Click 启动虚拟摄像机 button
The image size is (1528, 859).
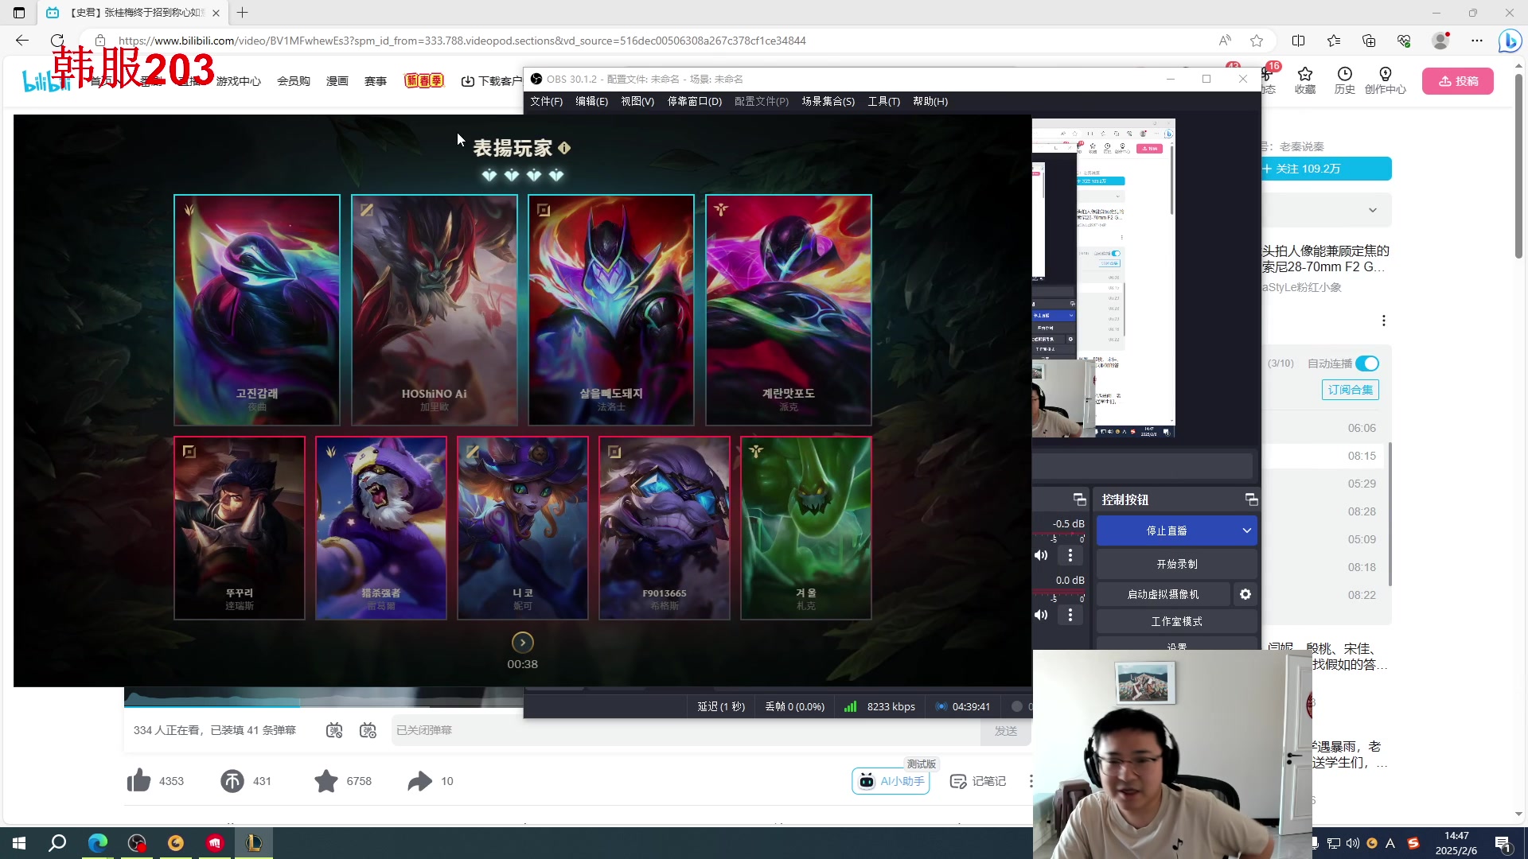point(1163,594)
